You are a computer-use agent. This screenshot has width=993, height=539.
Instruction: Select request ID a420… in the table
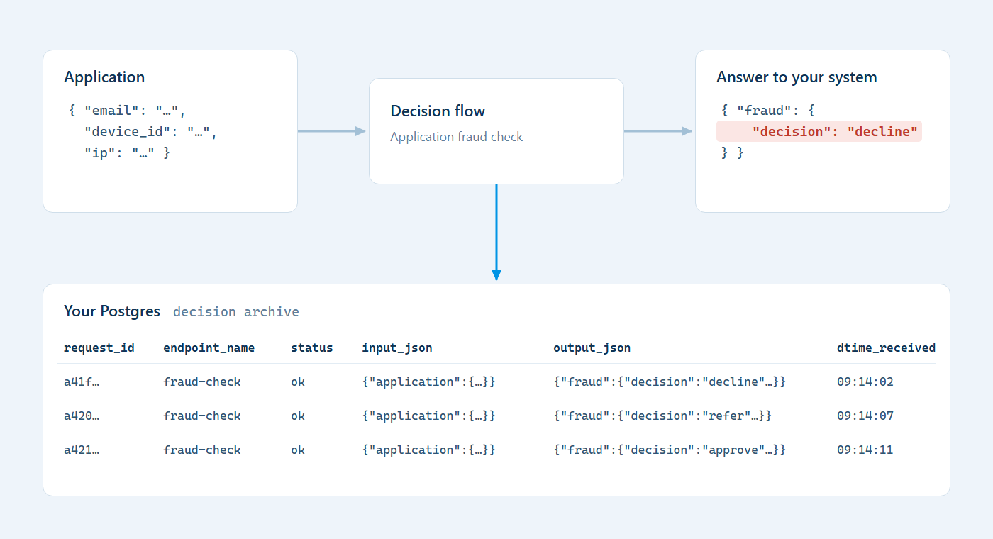click(x=82, y=416)
